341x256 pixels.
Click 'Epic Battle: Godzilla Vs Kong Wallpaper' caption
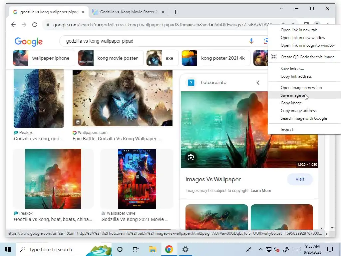(117, 139)
